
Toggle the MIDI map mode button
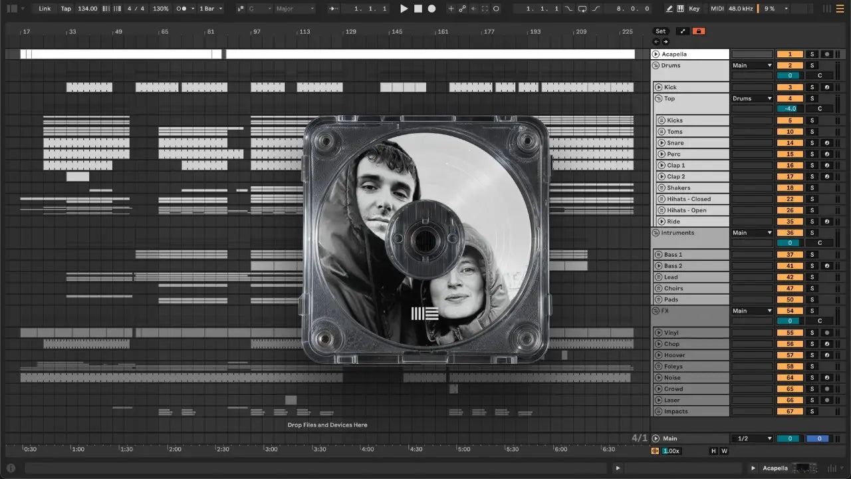717,9
